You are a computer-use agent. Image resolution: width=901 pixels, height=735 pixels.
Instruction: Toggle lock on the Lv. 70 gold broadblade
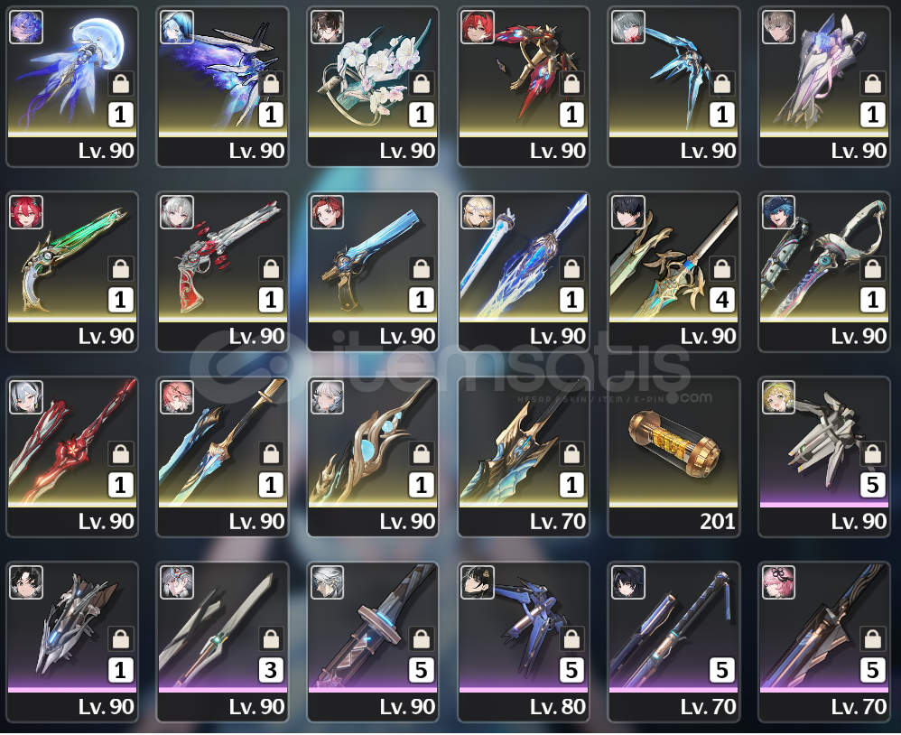click(572, 454)
